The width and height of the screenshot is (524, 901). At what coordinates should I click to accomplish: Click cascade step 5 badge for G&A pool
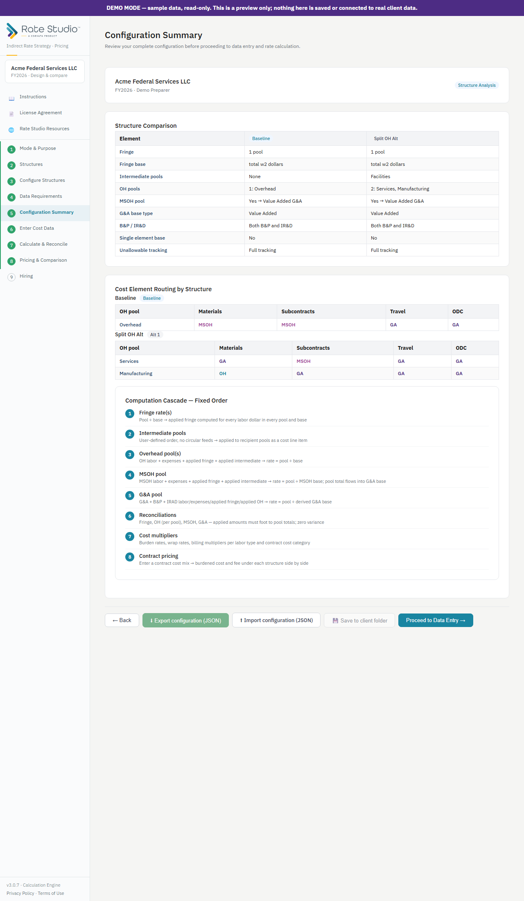130,496
